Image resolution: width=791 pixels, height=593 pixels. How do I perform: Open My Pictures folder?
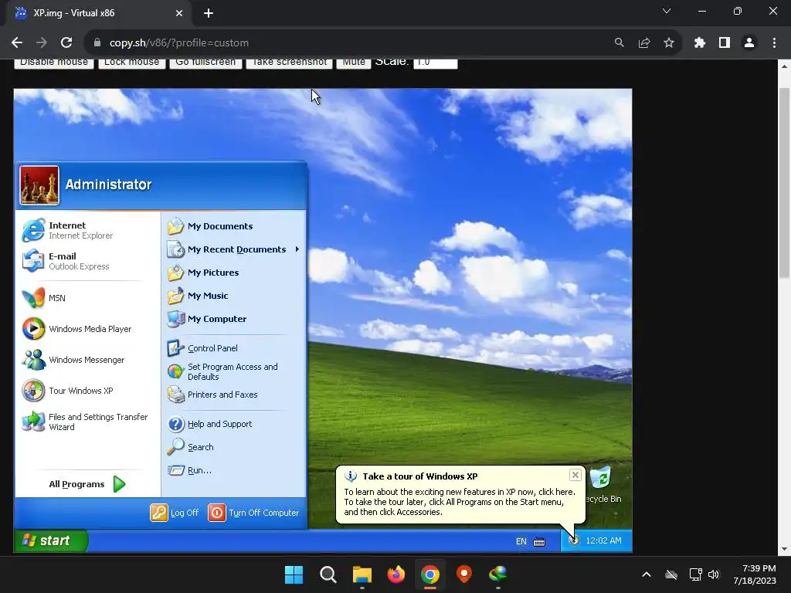(x=203, y=273)
